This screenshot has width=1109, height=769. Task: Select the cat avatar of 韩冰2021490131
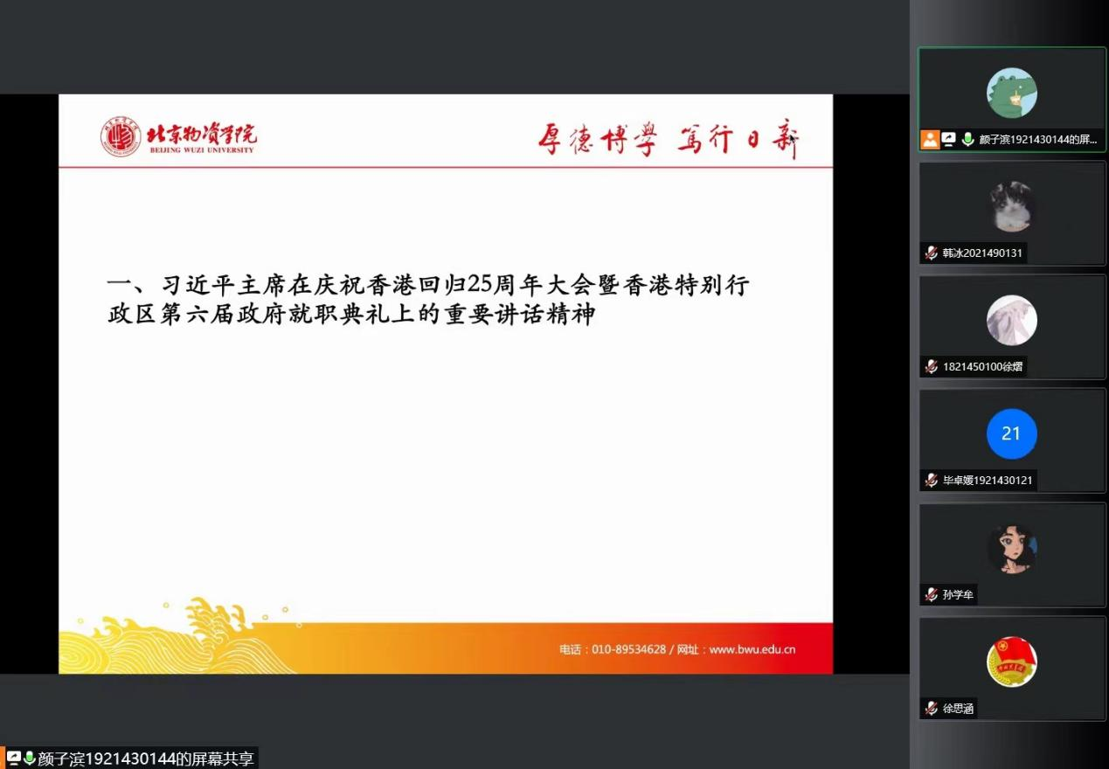pos(1011,207)
